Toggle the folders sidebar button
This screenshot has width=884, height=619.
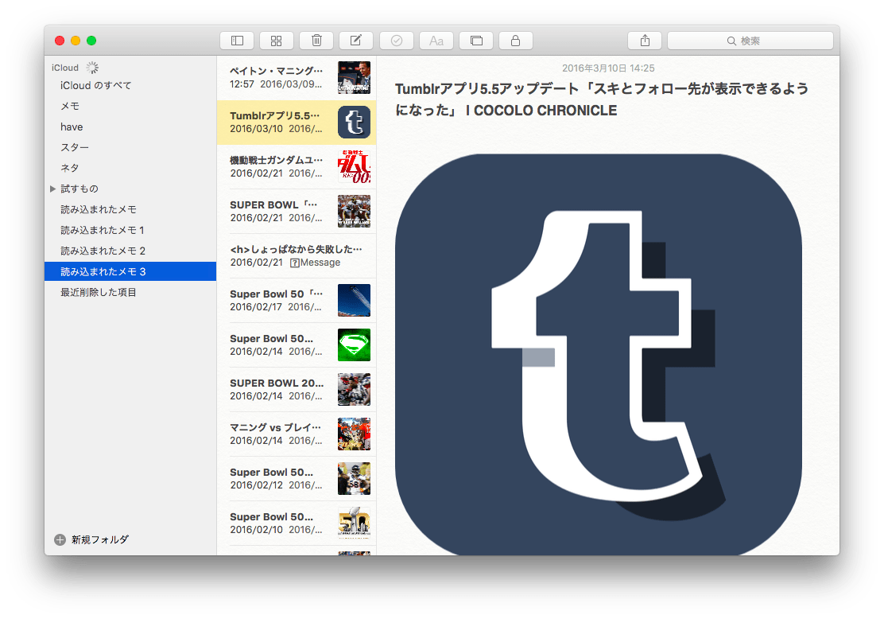tap(237, 41)
